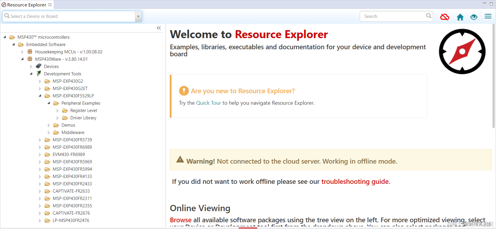Viewport: 496px width, 229px height.
Task: Click the Register Level folder icon
Action: click(65, 111)
